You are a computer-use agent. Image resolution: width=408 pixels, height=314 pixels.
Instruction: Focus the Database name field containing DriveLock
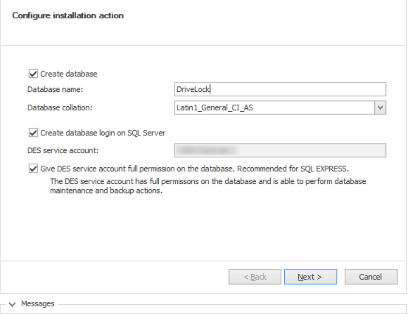pos(280,89)
